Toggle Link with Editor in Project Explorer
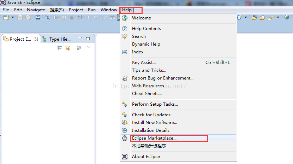 pyautogui.click(x=68, y=48)
